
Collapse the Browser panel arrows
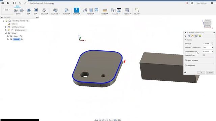[2, 17]
